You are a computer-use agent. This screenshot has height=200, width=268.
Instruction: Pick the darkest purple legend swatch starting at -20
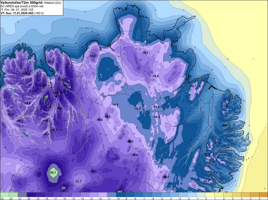coord(31,195)
